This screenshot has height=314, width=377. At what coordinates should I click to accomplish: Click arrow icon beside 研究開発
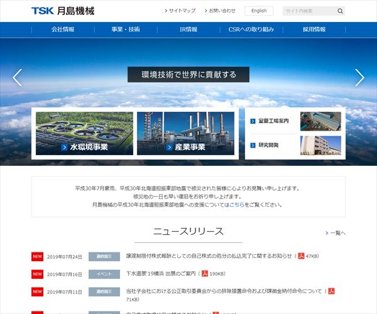(253, 145)
